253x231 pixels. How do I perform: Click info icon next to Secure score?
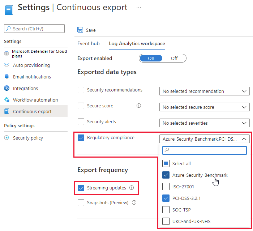point(138,106)
